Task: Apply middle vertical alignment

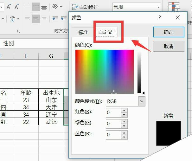Action: pos(36,7)
